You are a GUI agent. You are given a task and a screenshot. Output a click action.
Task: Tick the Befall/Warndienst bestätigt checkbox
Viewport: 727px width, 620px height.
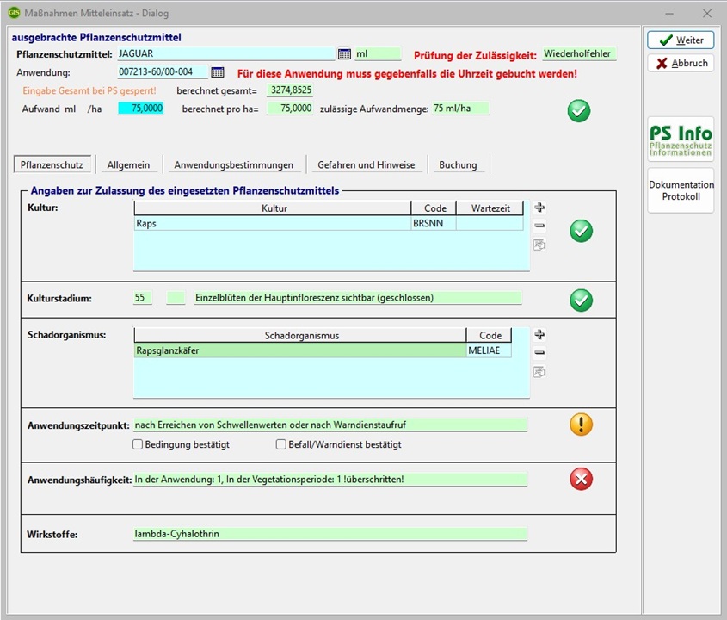point(281,444)
